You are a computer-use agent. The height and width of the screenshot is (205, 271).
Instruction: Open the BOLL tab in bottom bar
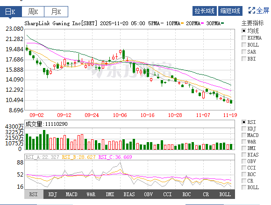(x=225, y=194)
